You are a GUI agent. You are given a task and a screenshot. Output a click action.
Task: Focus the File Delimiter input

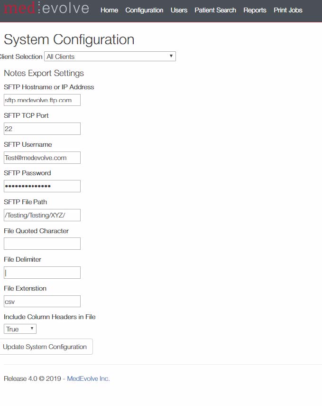(42, 273)
